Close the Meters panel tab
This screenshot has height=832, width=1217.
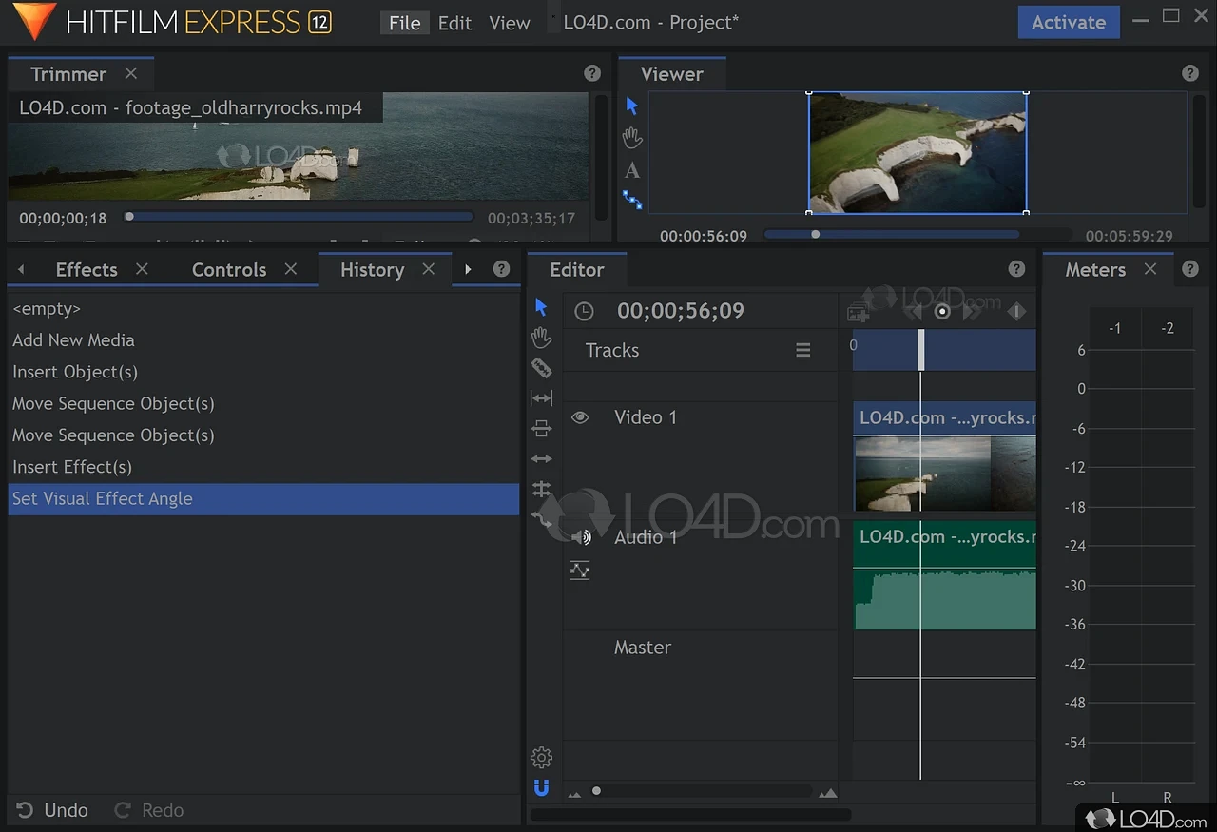pyautogui.click(x=1150, y=269)
